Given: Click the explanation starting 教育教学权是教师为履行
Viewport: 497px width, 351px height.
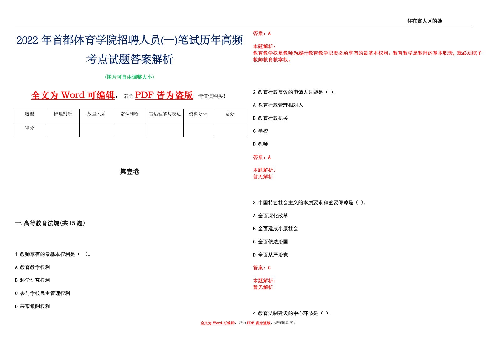Looking at the screenshot, I should (x=367, y=56).
